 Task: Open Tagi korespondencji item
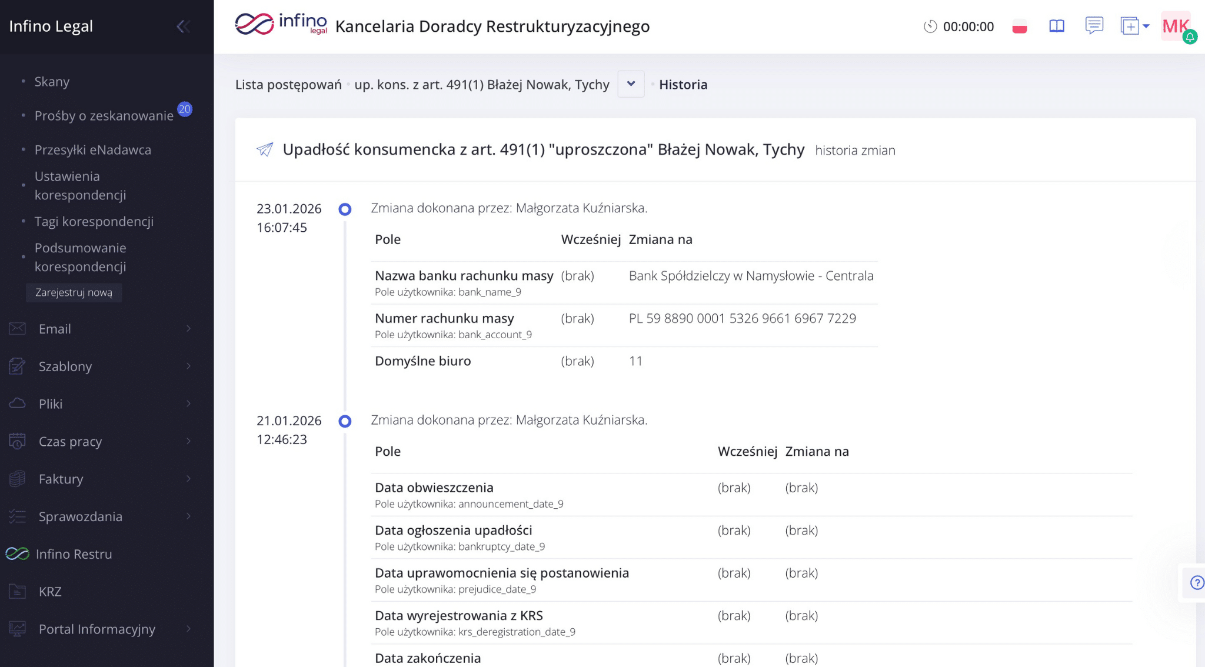point(94,222)
